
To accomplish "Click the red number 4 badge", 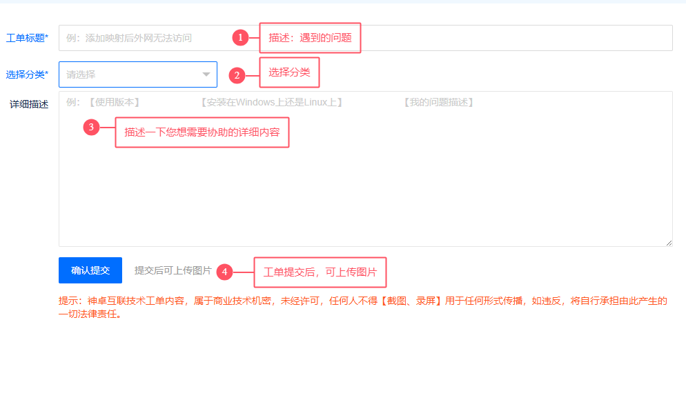I will 224,272.
